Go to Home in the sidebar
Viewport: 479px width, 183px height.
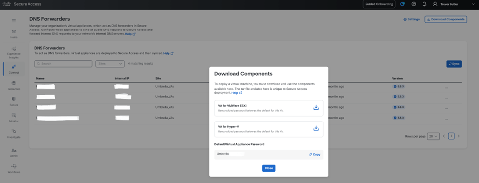pos(14,33)
